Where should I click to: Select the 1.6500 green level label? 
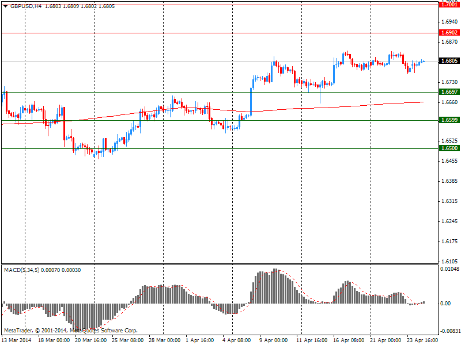[x=449, y=148]
